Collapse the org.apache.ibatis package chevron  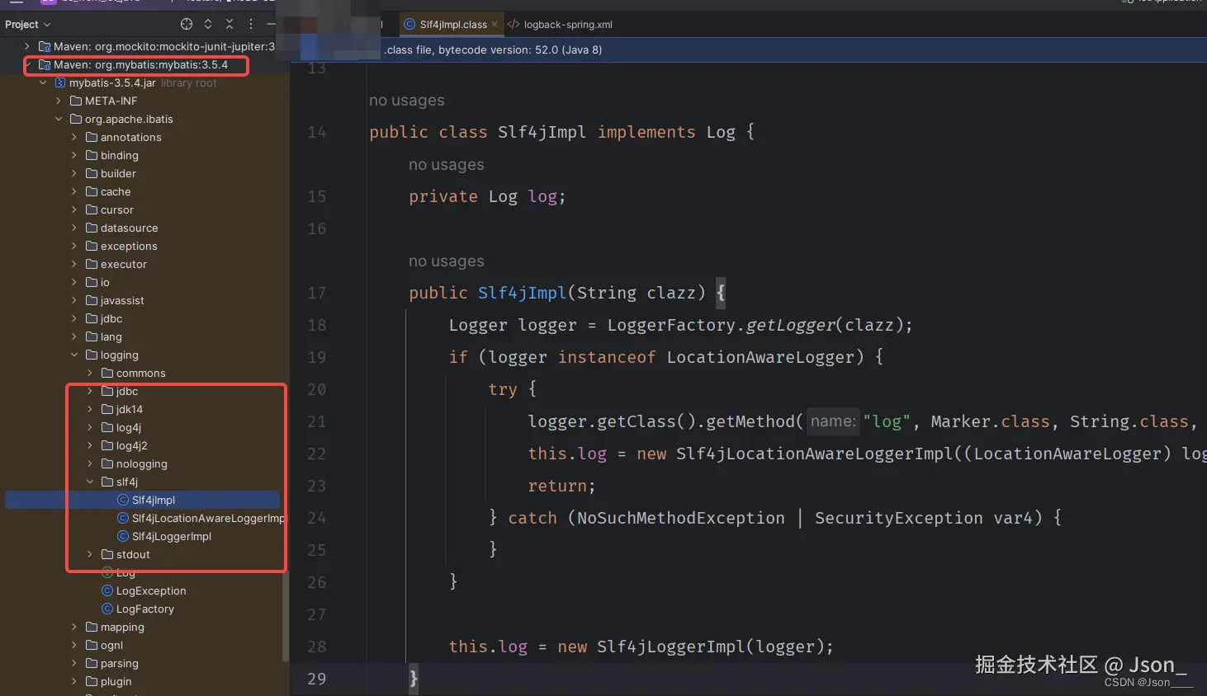pyautogui.click(x=59, y=119)
